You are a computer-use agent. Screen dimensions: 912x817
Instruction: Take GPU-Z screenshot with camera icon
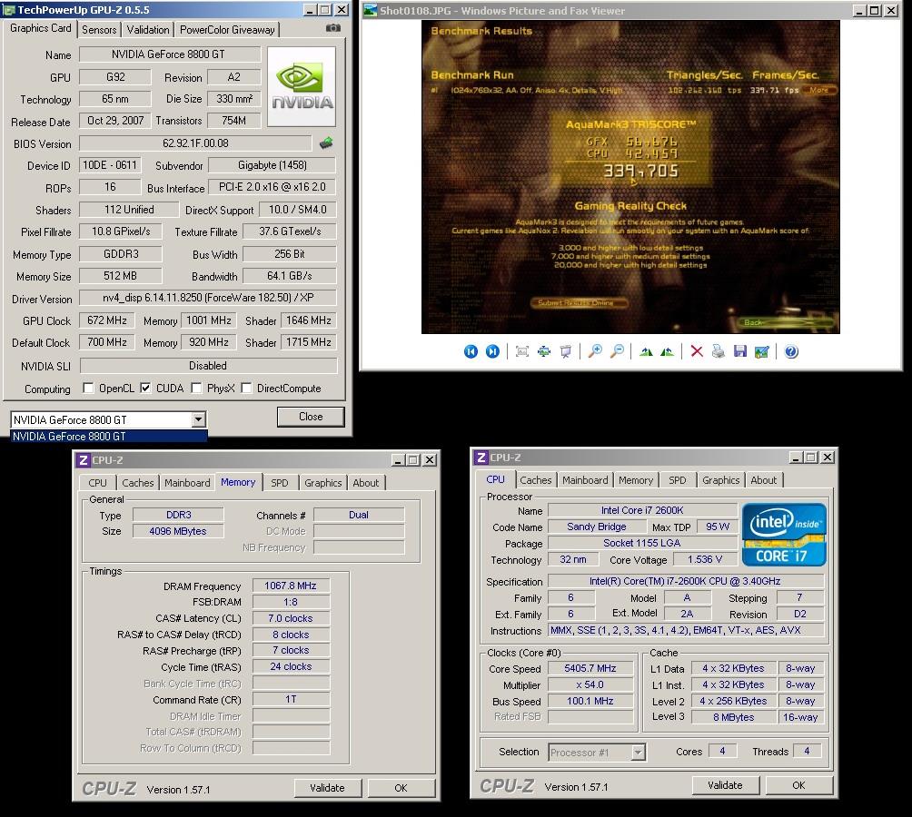[x=332, y=28]
